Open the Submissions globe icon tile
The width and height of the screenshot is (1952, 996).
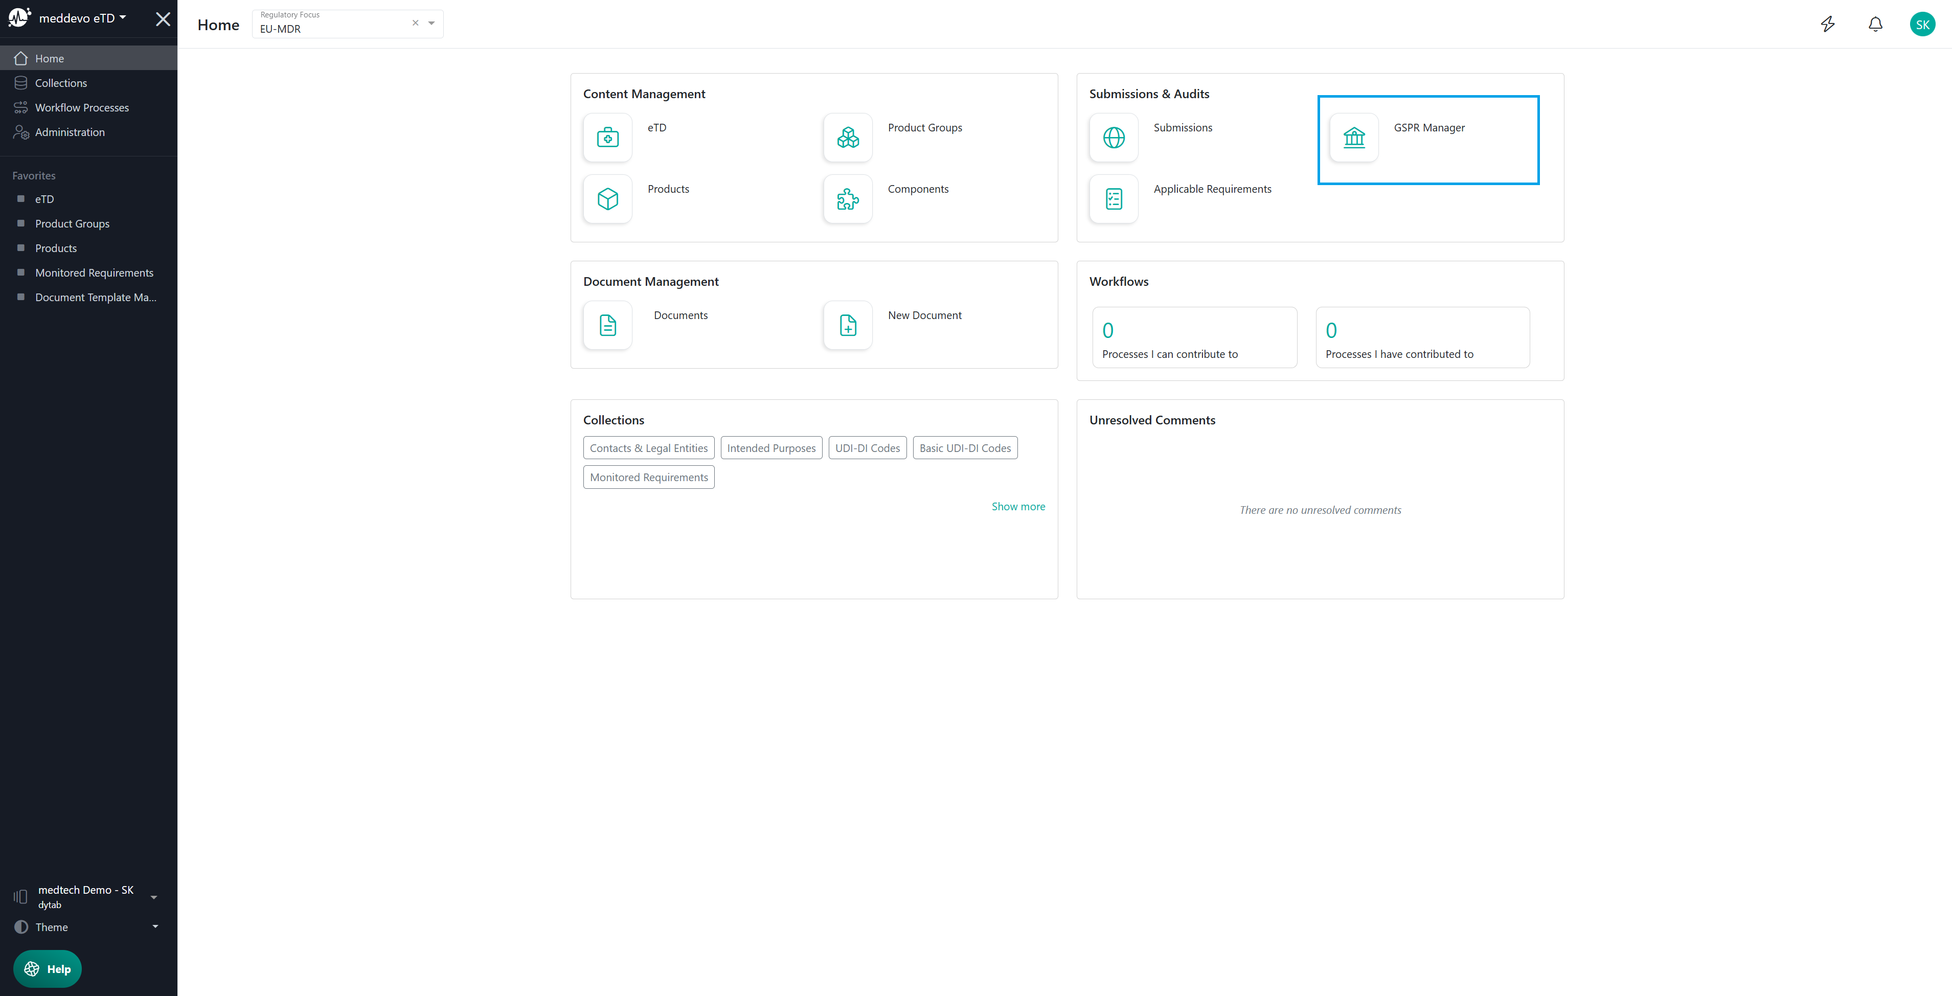(x=1114, y=137)
